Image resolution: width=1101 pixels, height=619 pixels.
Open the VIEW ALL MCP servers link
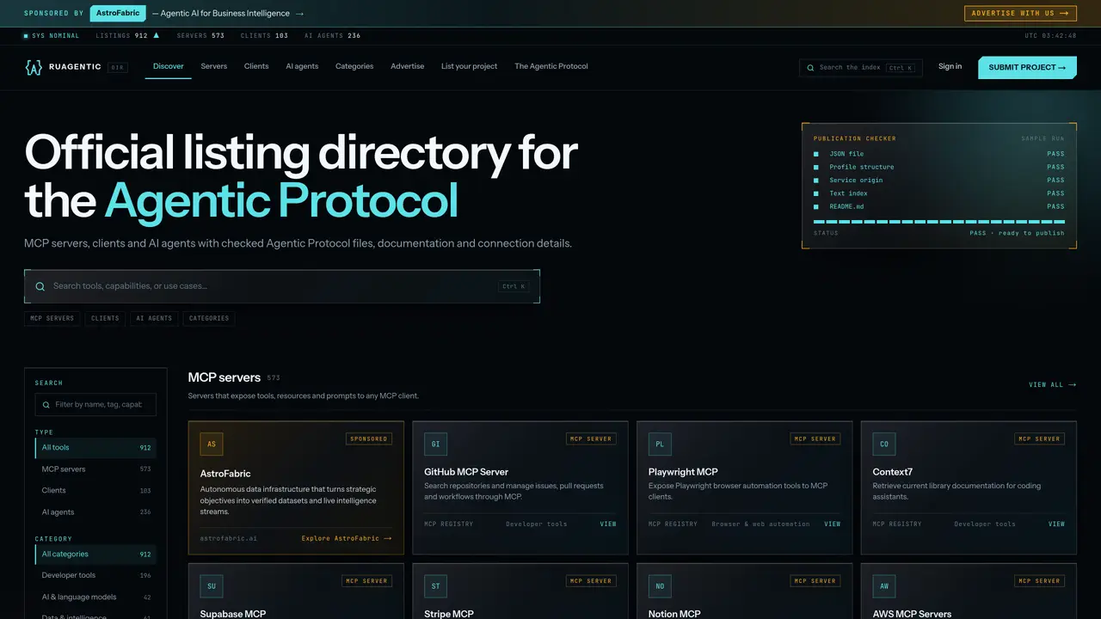pyautogui.click(x=1052, y=385)
